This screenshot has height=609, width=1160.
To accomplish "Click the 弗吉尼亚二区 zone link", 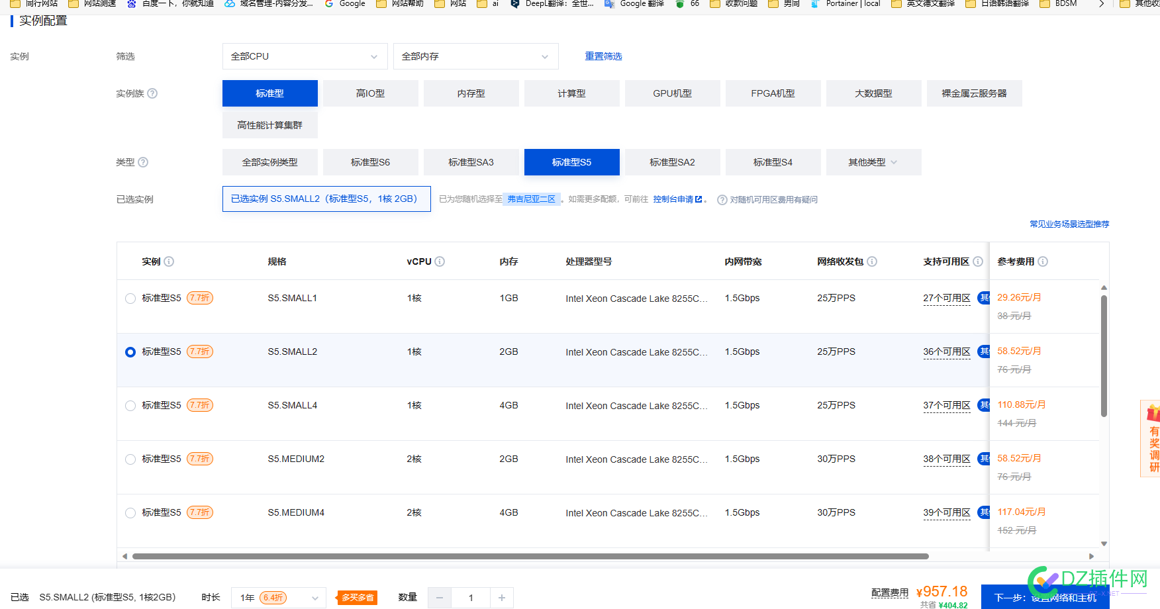I will click(532, 199).
